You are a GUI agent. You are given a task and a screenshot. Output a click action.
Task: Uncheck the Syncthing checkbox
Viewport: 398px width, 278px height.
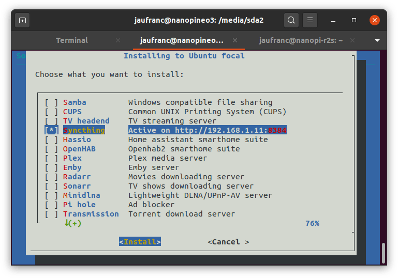(52, 130)
